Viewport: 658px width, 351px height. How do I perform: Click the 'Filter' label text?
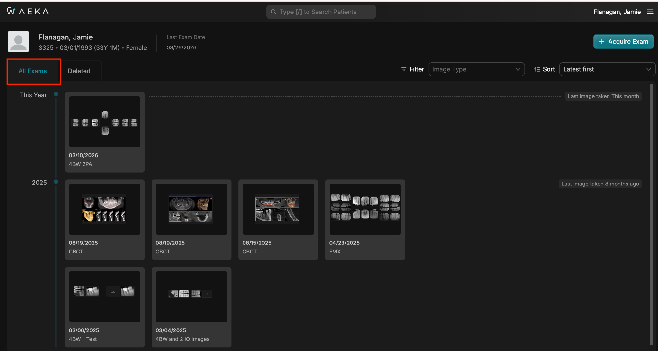(x=417, y=69)
